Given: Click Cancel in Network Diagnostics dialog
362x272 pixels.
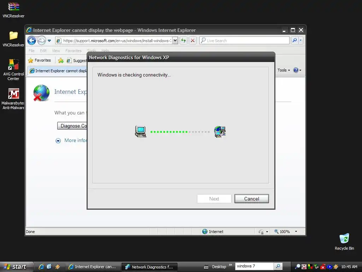Looking at the screenshot, I should [251, 199].
